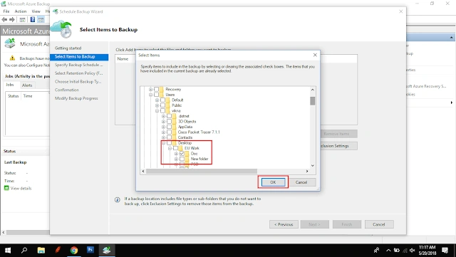Image resolution: width=456 pixels, height=257 pixels.
Task: Click the Back arrow in the main toolbar
Action: [x=4, y=20]
